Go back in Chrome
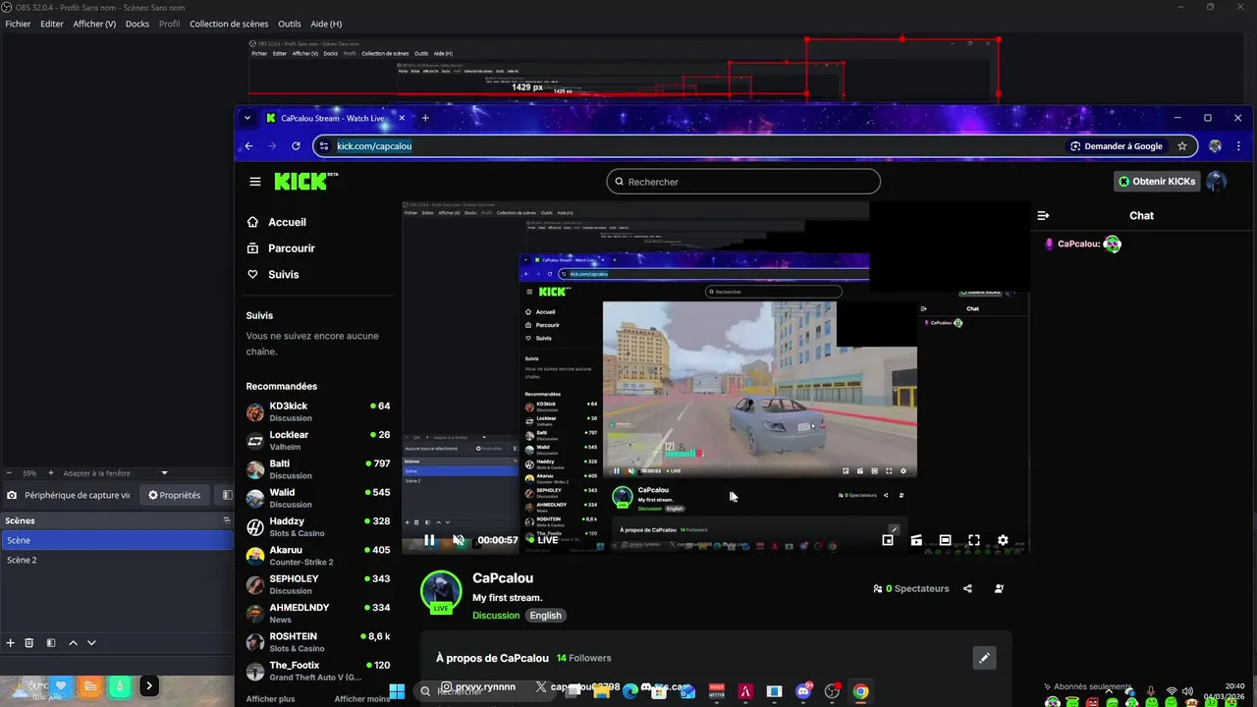The image size is (1257, 707). pos(248,146)
